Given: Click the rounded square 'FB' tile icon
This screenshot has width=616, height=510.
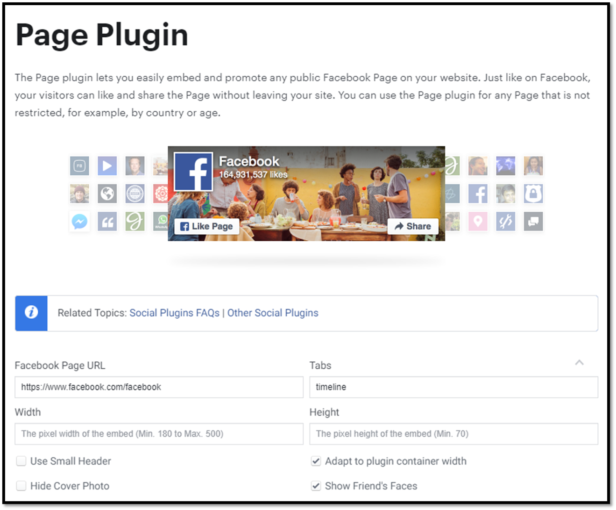Looking at the screenshot, I should (79, 166).
